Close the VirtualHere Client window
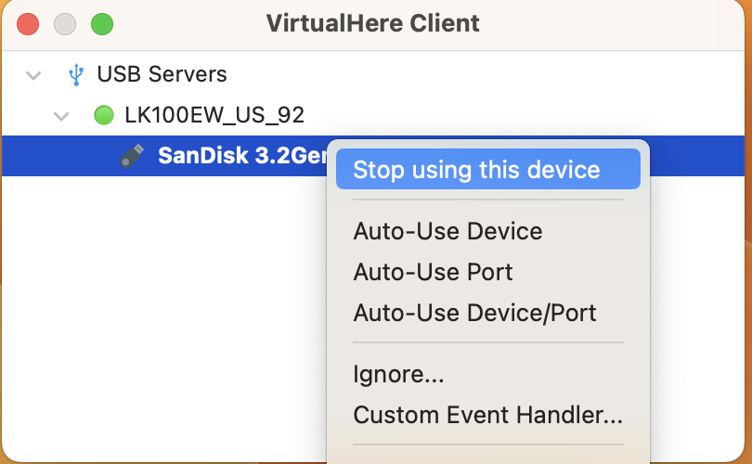 [28, 24]
